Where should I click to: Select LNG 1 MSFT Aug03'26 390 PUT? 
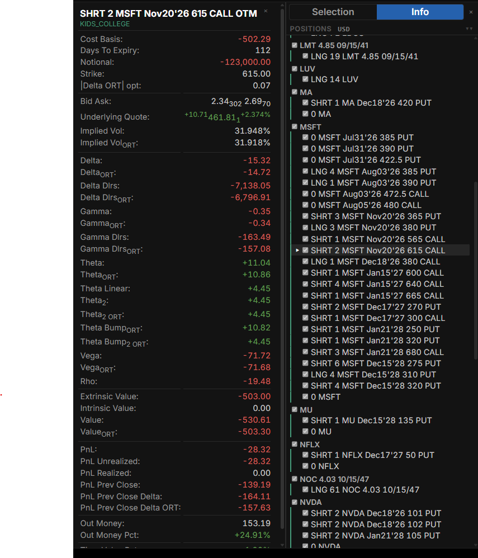(x=373, y=183)
